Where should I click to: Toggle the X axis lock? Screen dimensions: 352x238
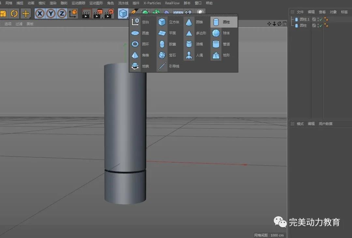(x=40, y=14)
